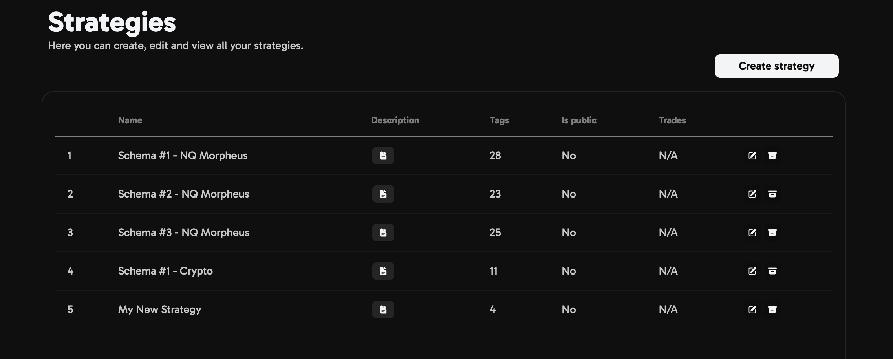Archive Schema #3 - NQ Morpheus strategy

point(772,233)
